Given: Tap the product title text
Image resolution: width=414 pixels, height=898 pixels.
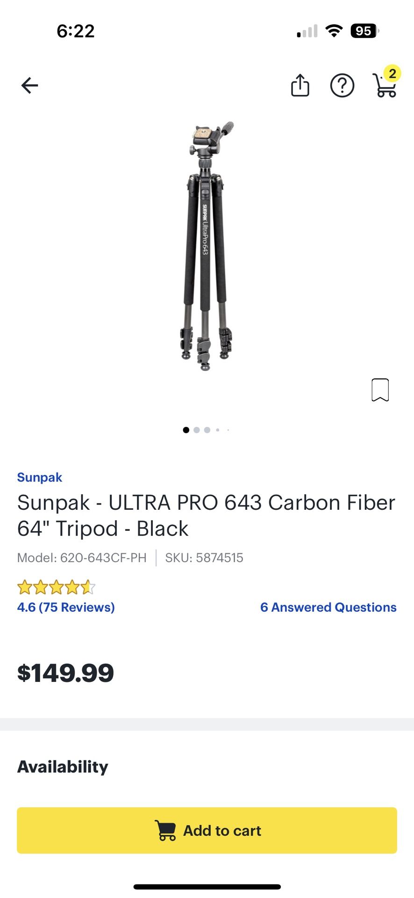Looking at the screenshot, I should [x=206, y=515].
